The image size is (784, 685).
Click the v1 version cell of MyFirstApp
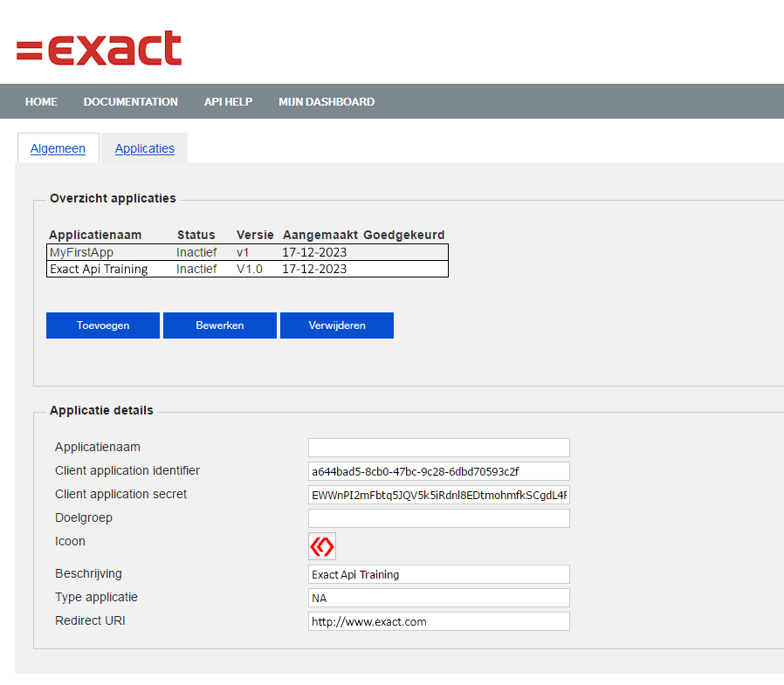pyautogui.click(x=243, y=252)
